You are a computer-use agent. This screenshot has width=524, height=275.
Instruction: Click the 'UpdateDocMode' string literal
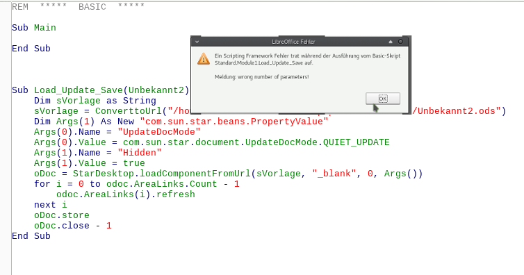158,132
